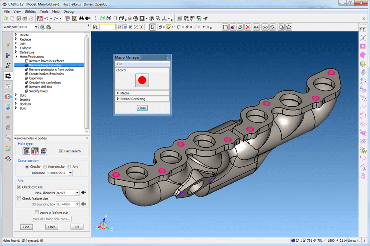Screen dimensions: 370x246
Task: Click the yellow search input field in toolbar
Action: point(107,27)
